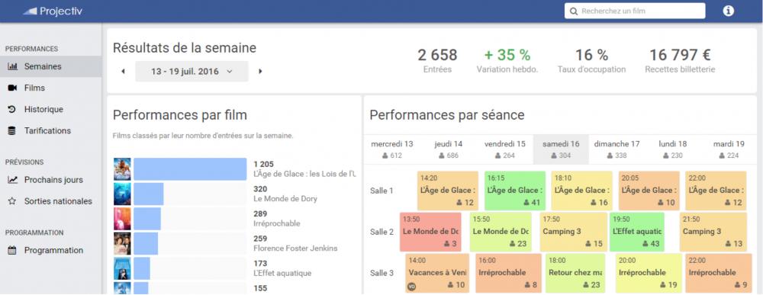Select the Films camera icon
Viewport: 763px width, 295px height.
point(13,88)
